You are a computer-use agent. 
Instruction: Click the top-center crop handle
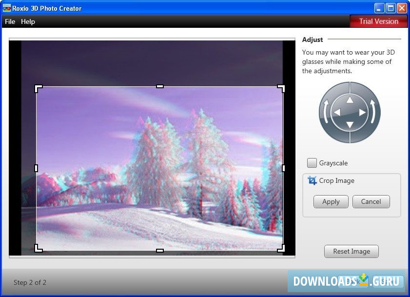[x=159, y=85]
